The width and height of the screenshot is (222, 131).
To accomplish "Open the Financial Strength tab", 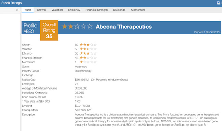I will (x=97, y=10).
